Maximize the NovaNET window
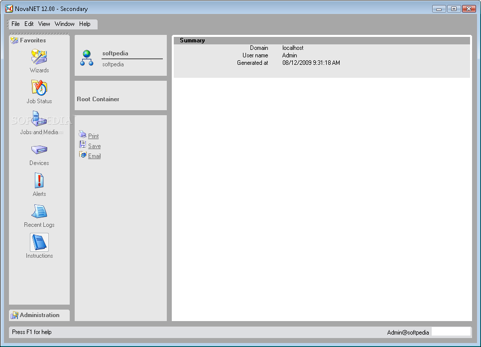The image size is (481, 347). 454,8
